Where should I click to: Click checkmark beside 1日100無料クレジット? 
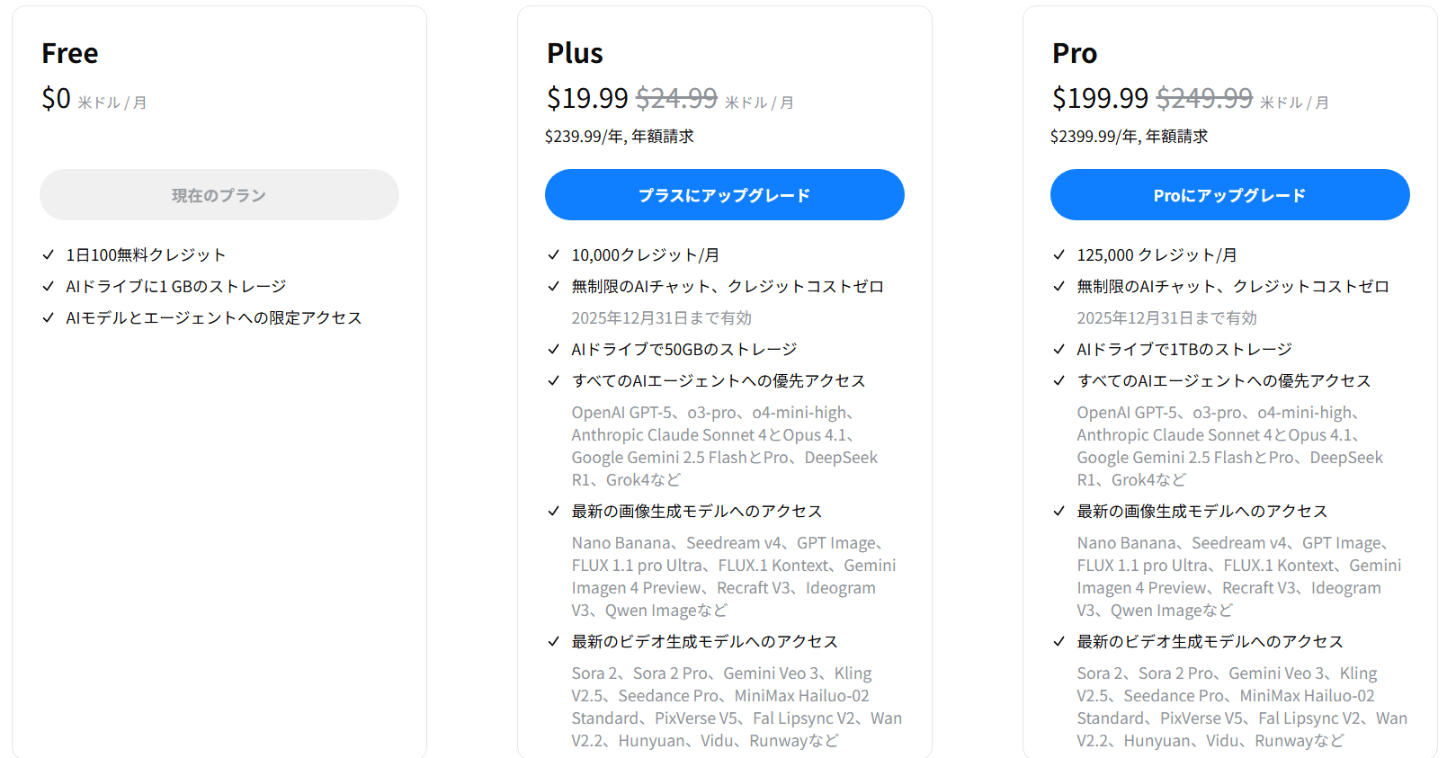click(x=49, y=255)
